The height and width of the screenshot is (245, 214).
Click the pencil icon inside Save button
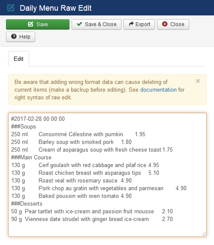coord(30,24)
